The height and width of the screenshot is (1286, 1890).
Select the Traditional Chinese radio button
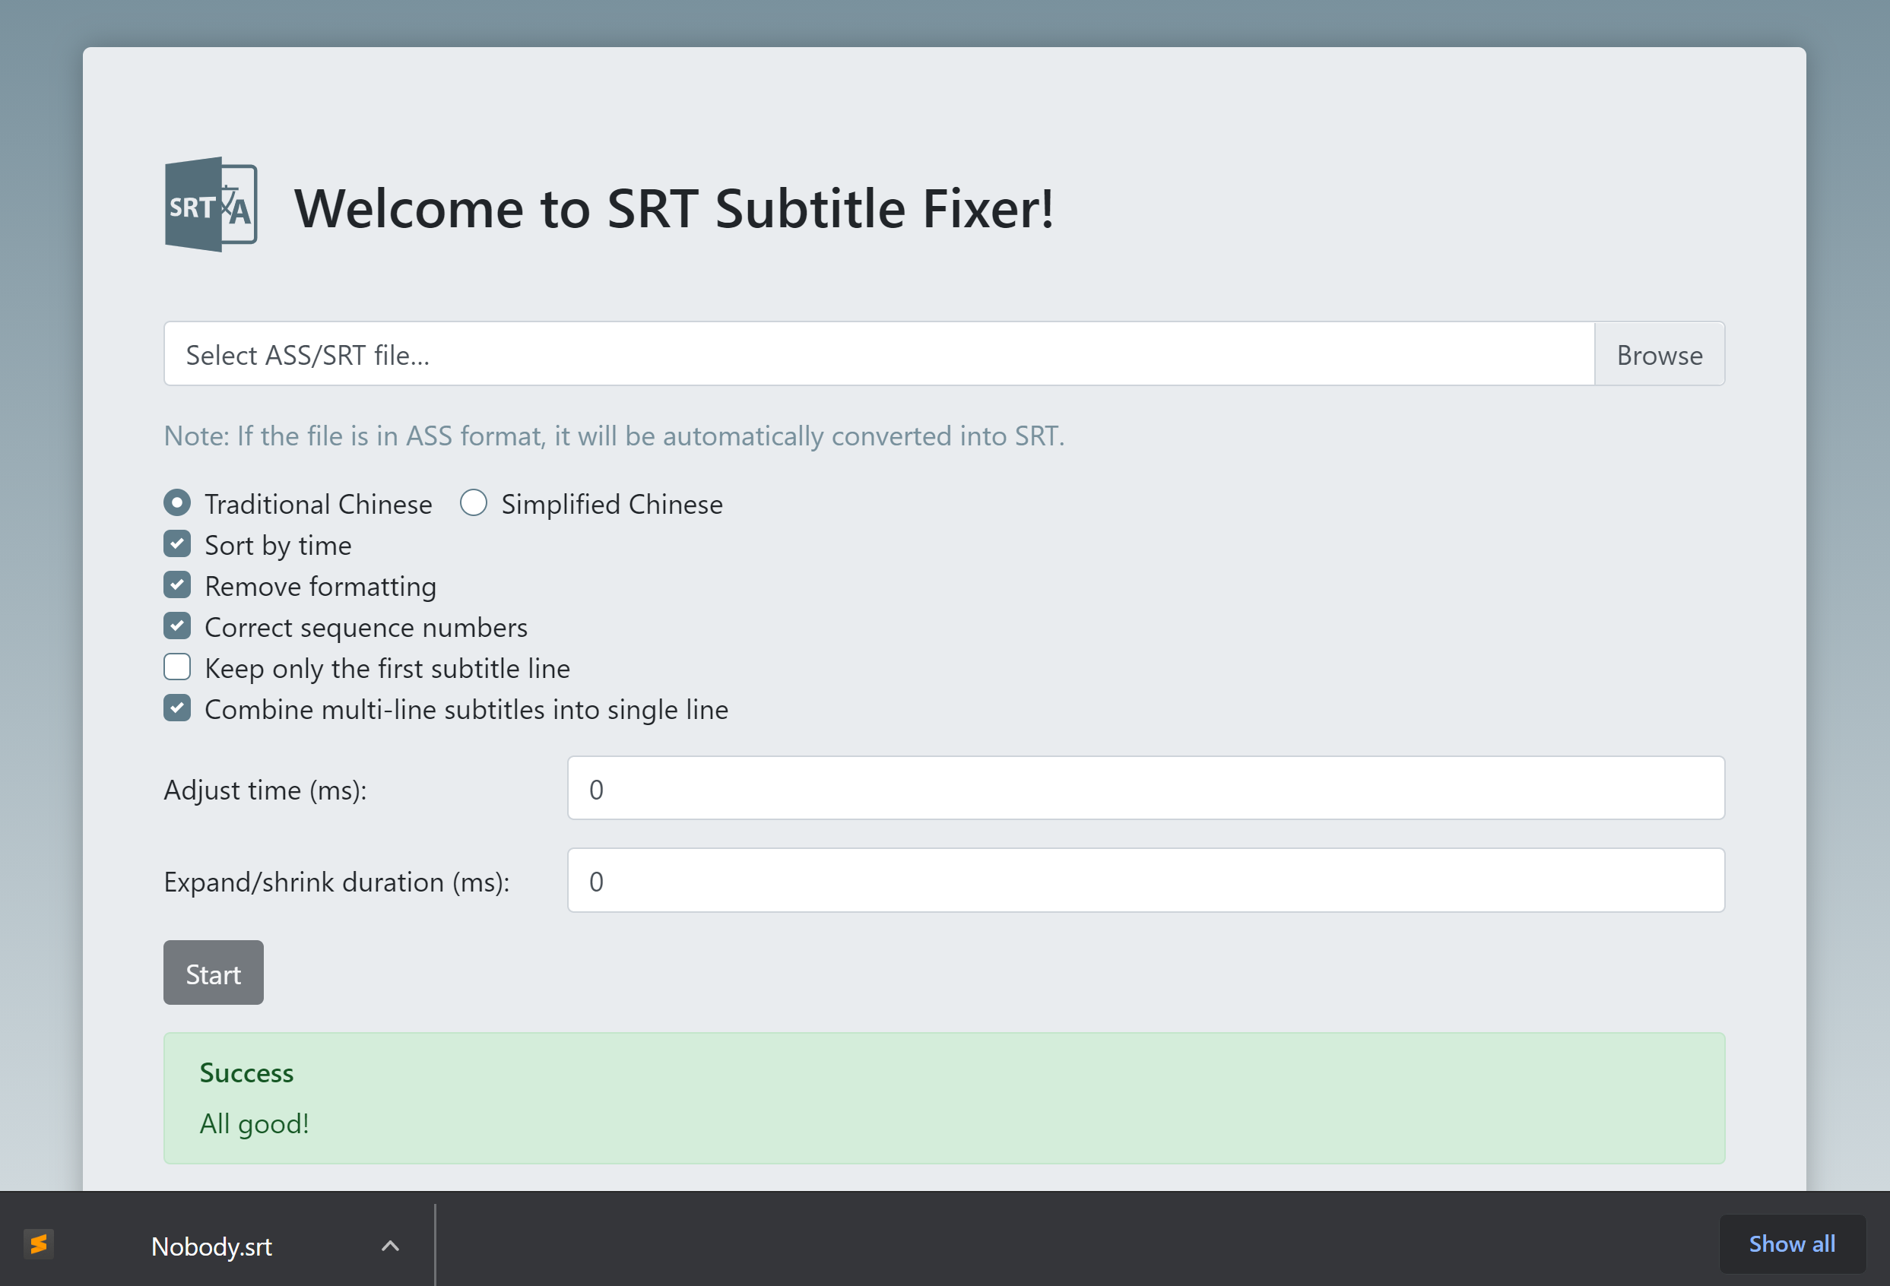coord(177,503)
